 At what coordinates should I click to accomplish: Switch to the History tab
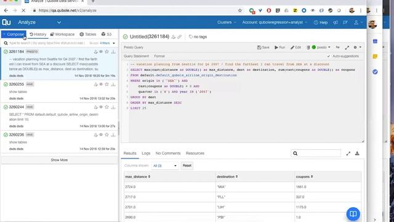pos(38,35)
